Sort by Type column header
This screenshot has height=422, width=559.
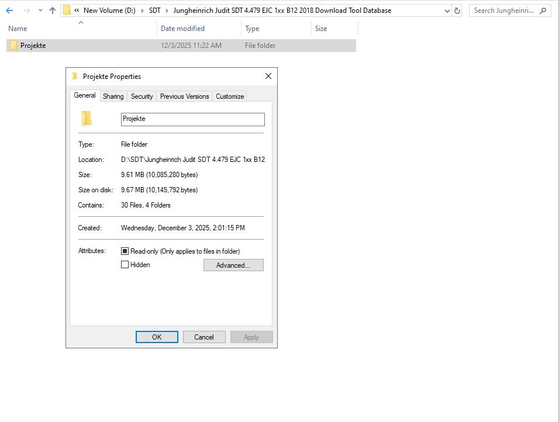coord(252,29)
